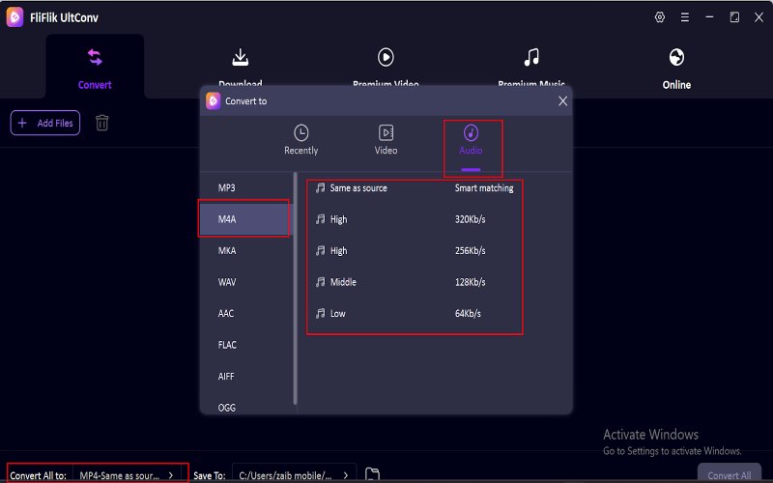
Task: Switch to the Convert tab
Action: (95, 69)
